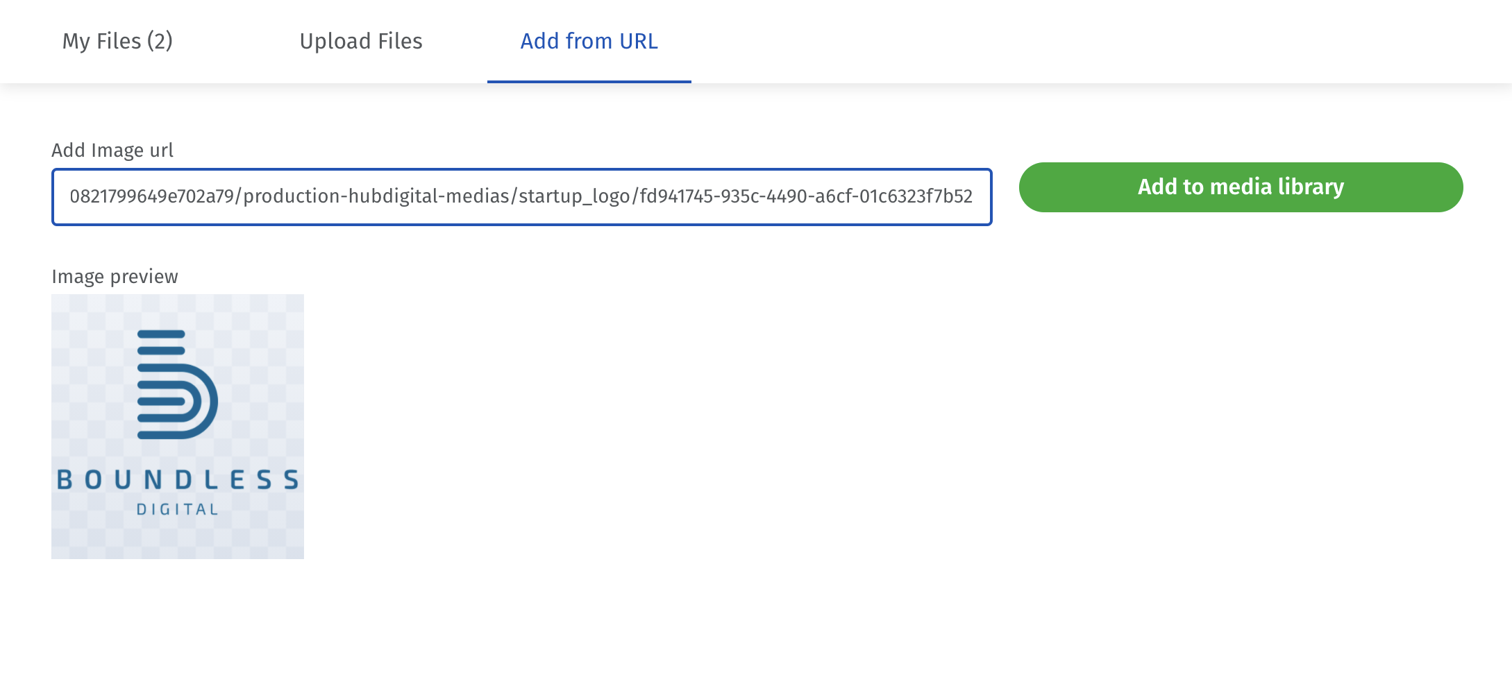Place cursor on production-hubdigital-medias in URL field

point(376,197)
